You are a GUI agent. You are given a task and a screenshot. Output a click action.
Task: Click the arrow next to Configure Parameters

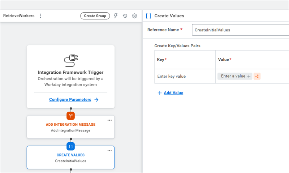tap(96, 100)
